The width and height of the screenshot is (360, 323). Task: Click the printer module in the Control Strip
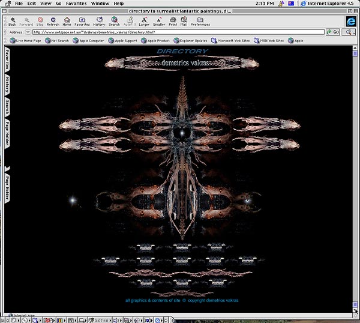[81, 320]
